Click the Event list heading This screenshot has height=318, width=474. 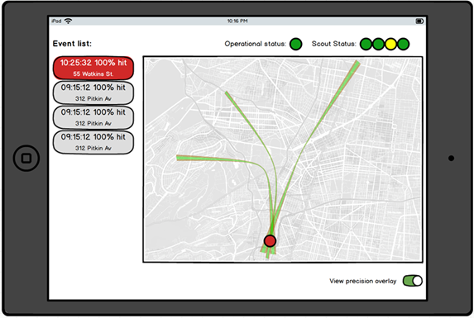[x=72, y=44]
